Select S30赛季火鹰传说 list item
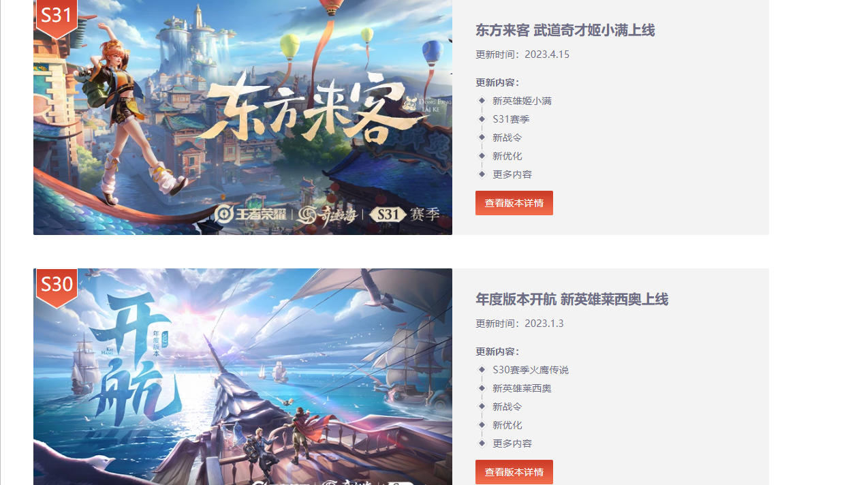 click(x=531, y=370)
